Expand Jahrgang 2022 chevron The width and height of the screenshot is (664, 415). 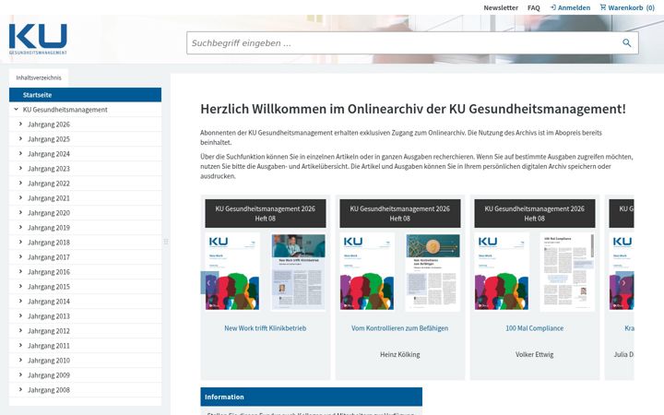(x=20, y=183)
